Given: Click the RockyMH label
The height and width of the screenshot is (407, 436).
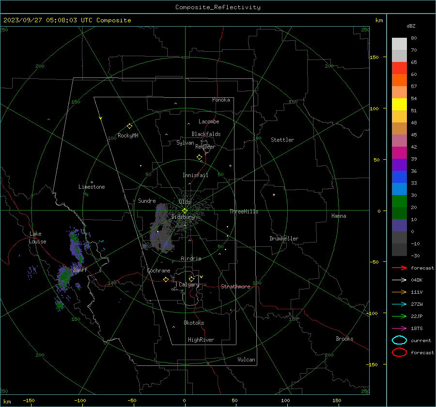Looking at the screenshot, I should (128, 136).
